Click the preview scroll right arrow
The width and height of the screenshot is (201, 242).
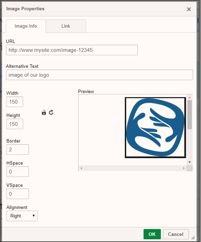(x=184, y=168)
